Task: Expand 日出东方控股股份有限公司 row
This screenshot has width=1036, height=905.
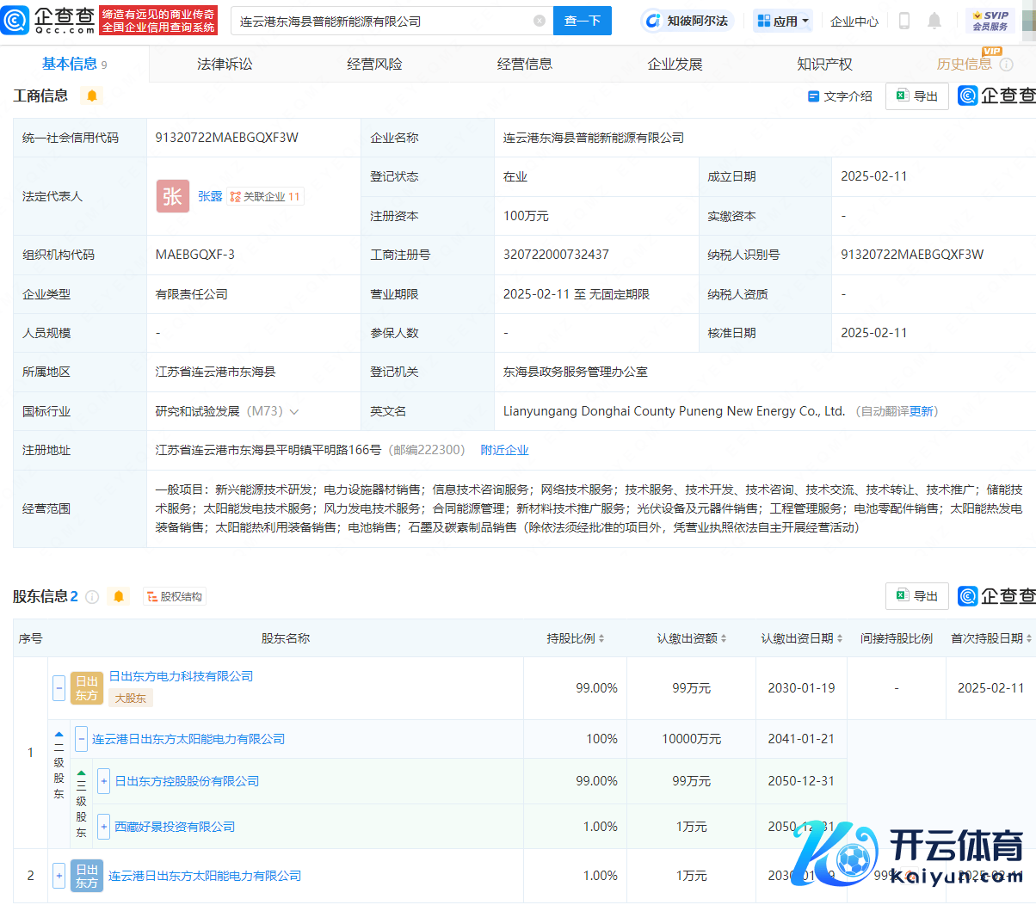Action: [x=103, y=781]
